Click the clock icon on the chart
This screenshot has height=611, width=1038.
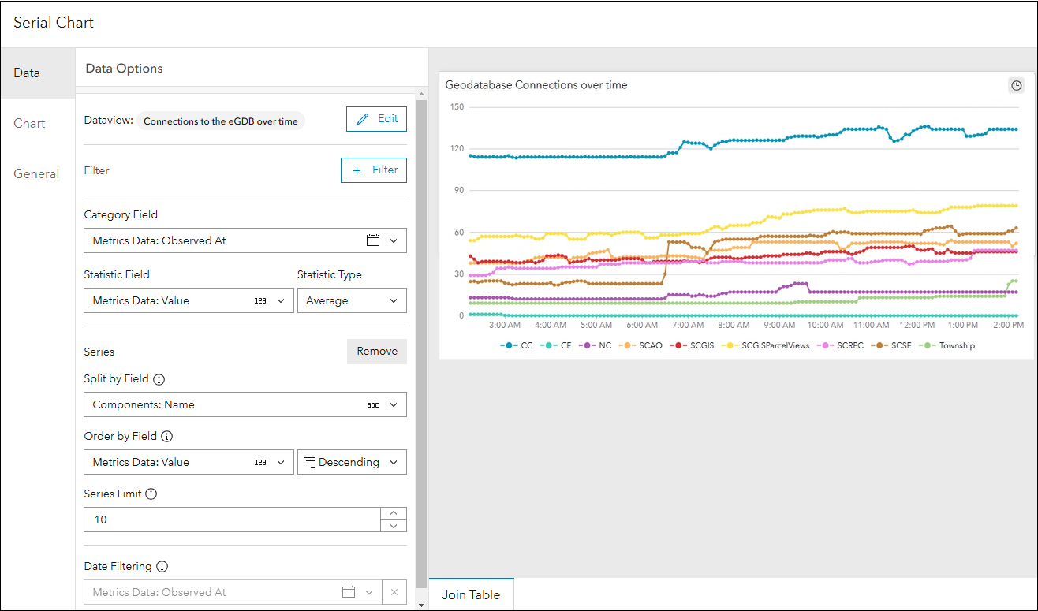click(1017, 85)
